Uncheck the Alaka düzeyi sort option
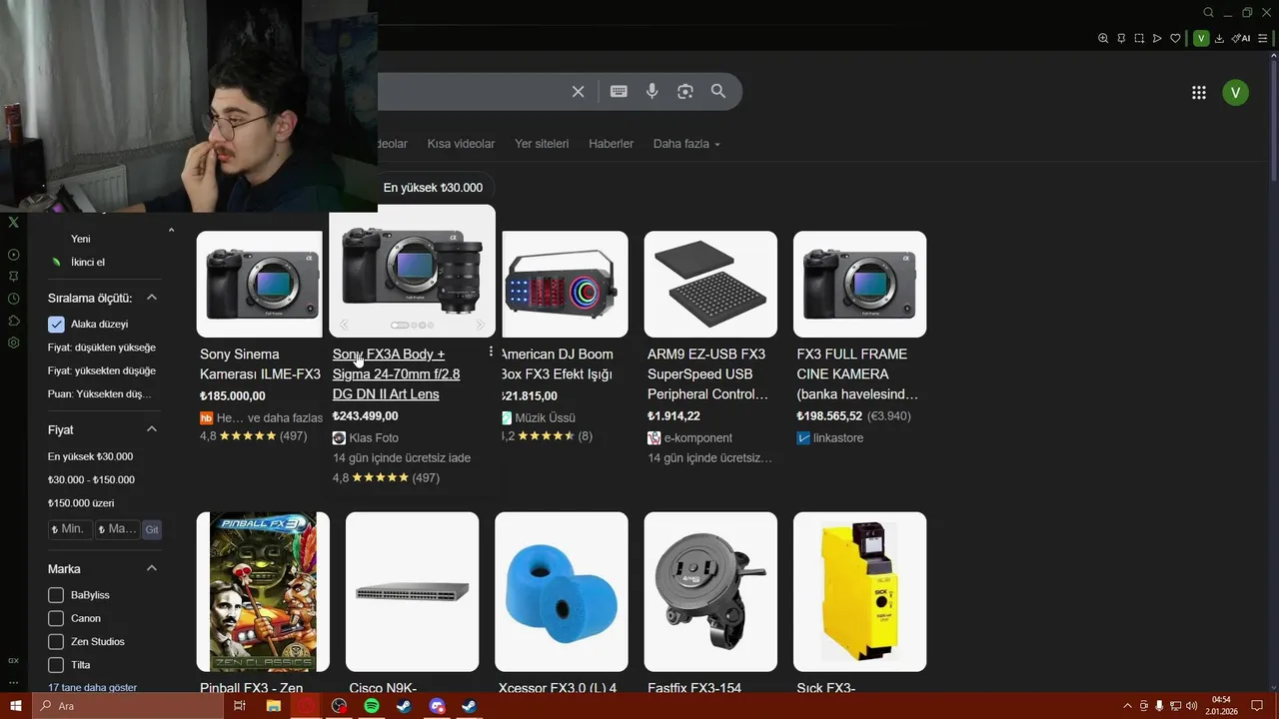This screenshot has height=719, width=1279. pos(56,324)
